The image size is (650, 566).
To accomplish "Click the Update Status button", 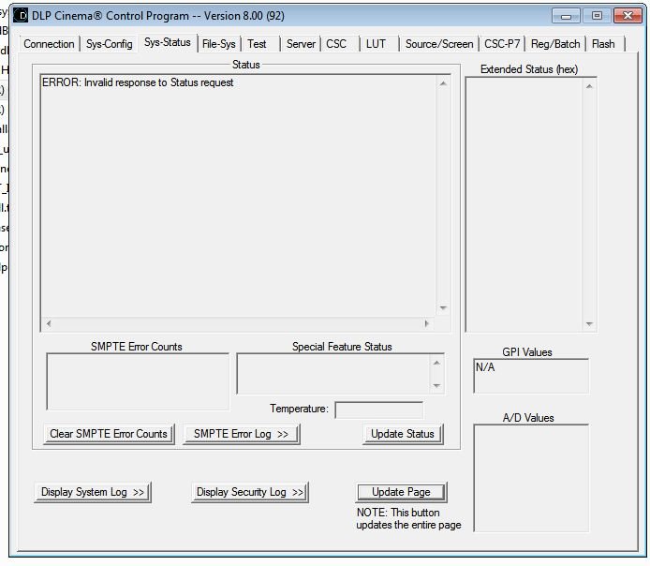I will click(x=403, y=434).
